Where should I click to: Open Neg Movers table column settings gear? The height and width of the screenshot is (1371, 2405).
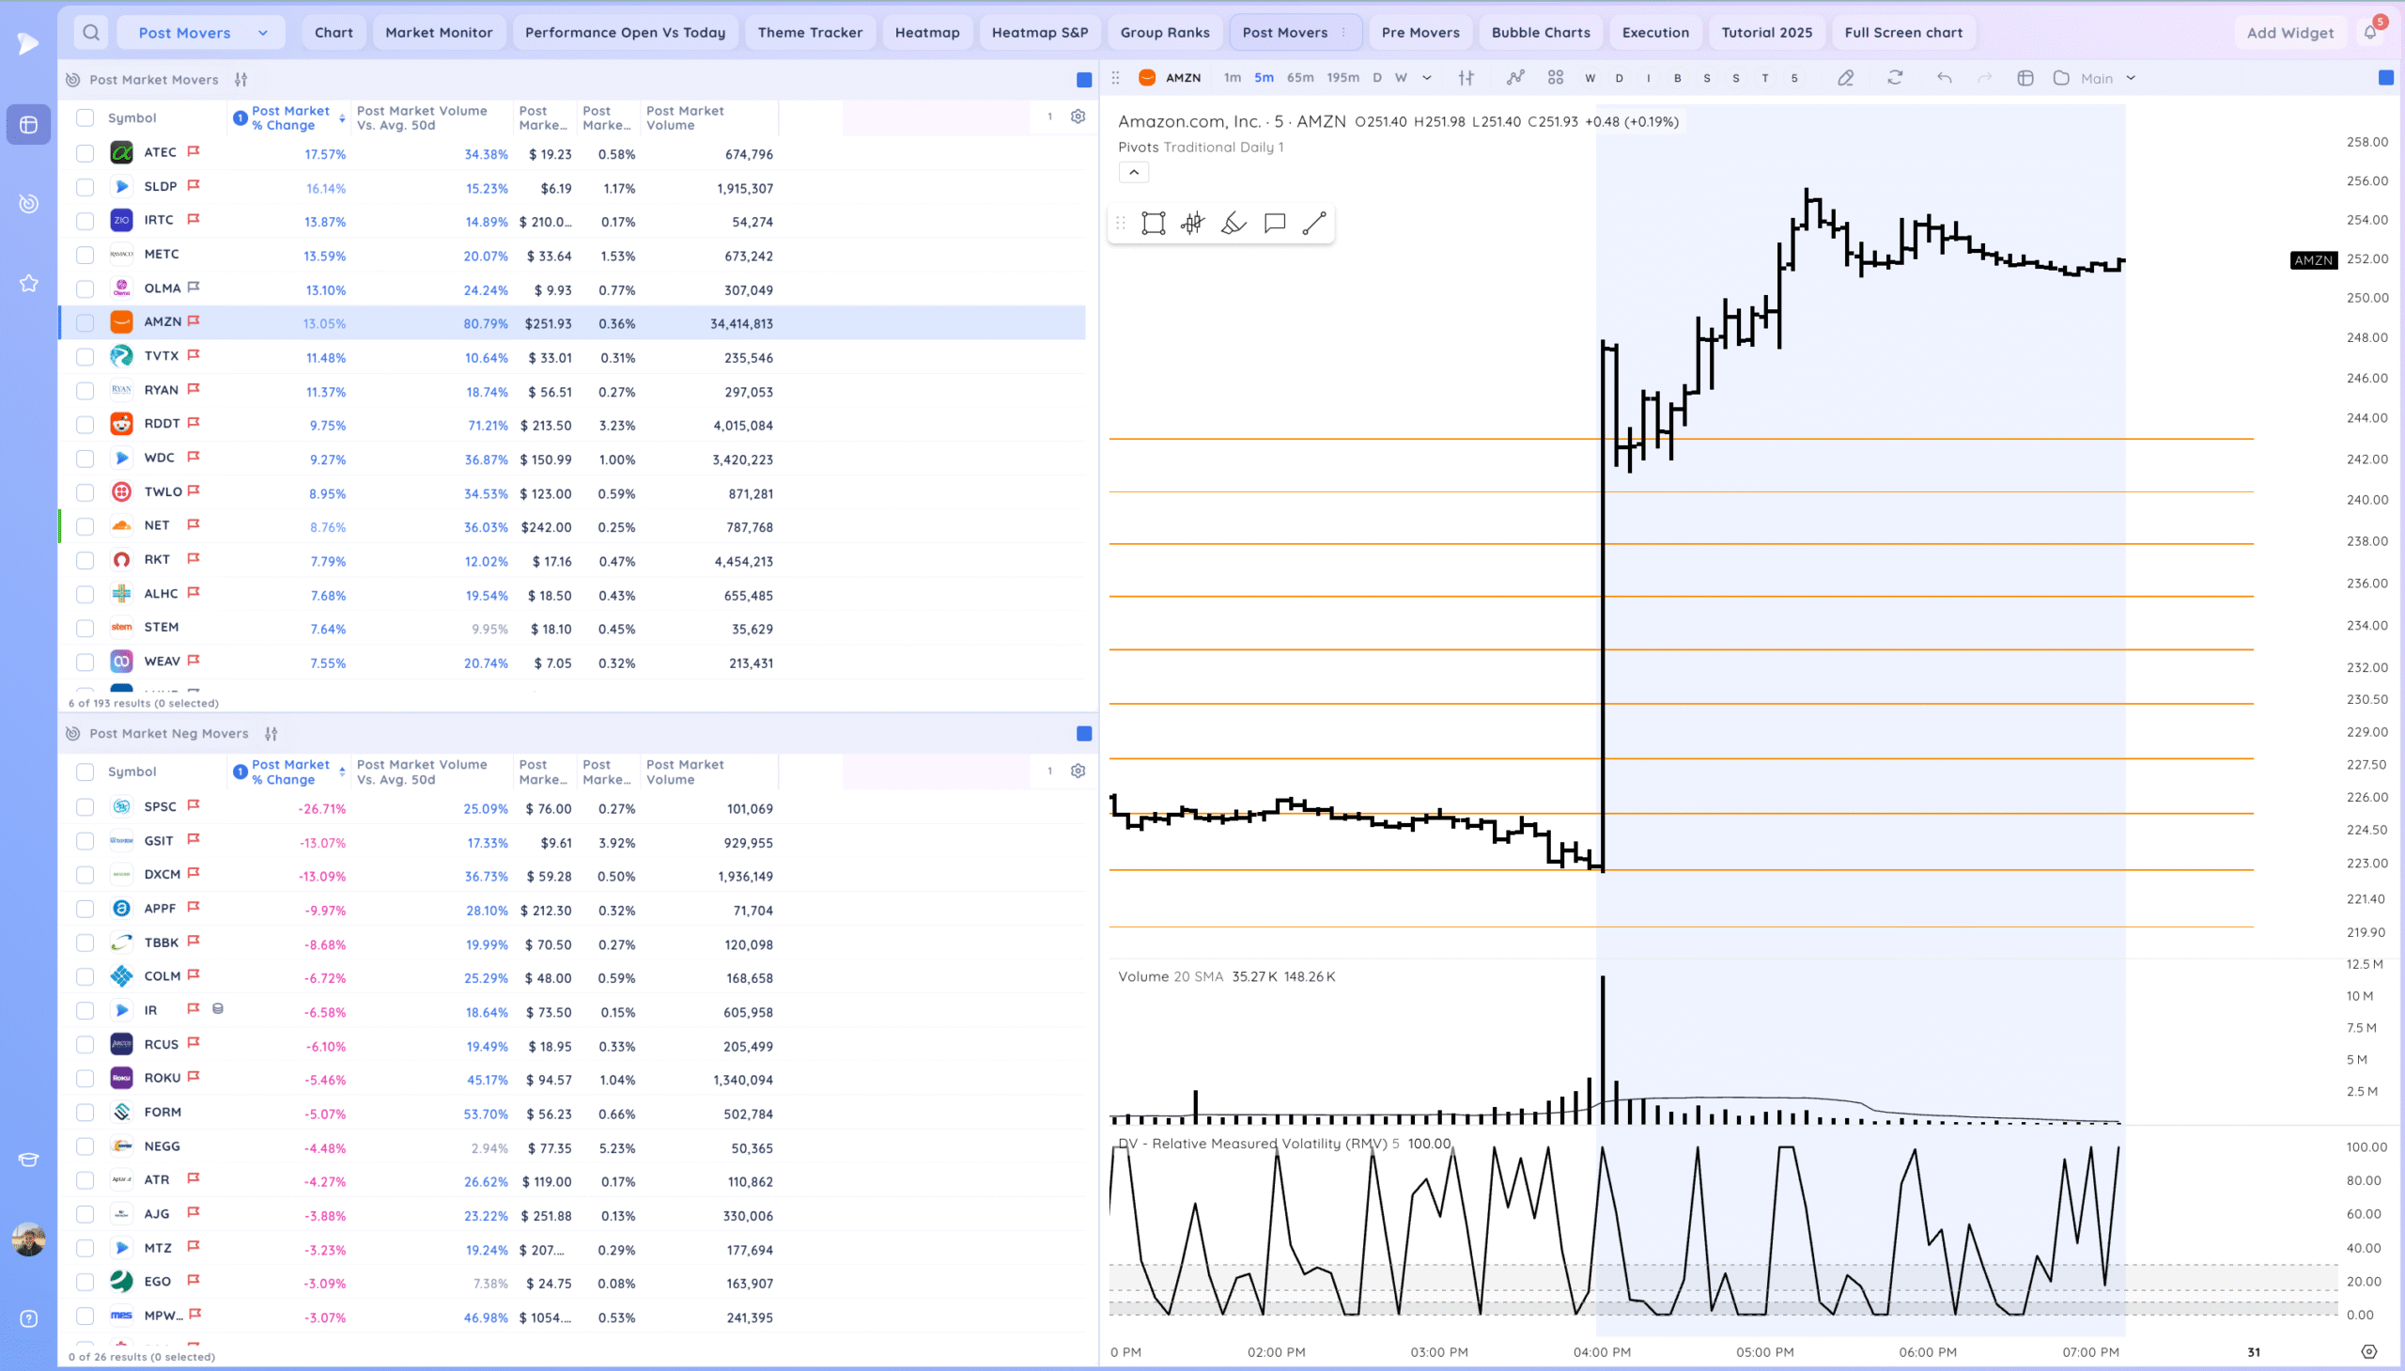point(1078,771)
